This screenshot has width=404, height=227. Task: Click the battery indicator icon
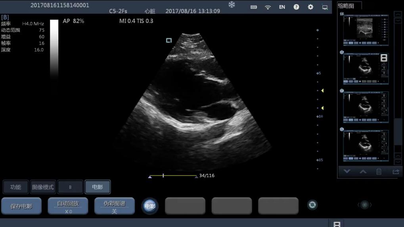click(254, 7)
